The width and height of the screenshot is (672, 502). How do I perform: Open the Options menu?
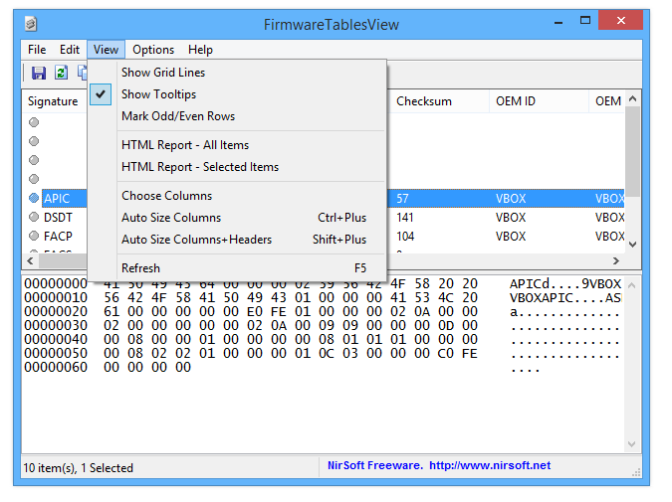click(153, 50)
